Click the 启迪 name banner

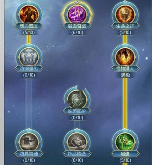click(125, 154)
